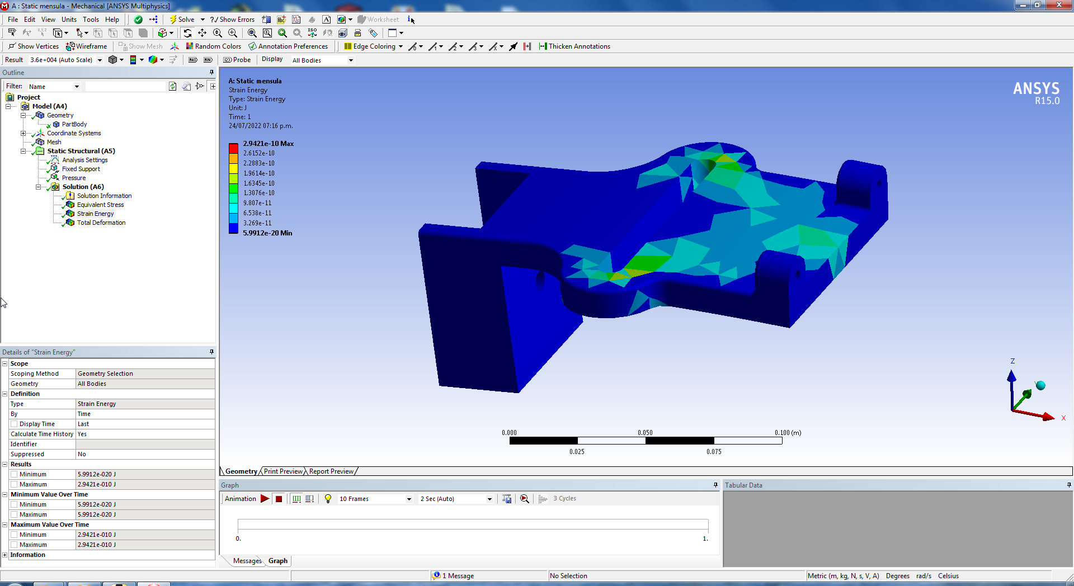Viewport: 1074px width, 586px height.
Task: Click the Solve button
Action: point(182,20)
